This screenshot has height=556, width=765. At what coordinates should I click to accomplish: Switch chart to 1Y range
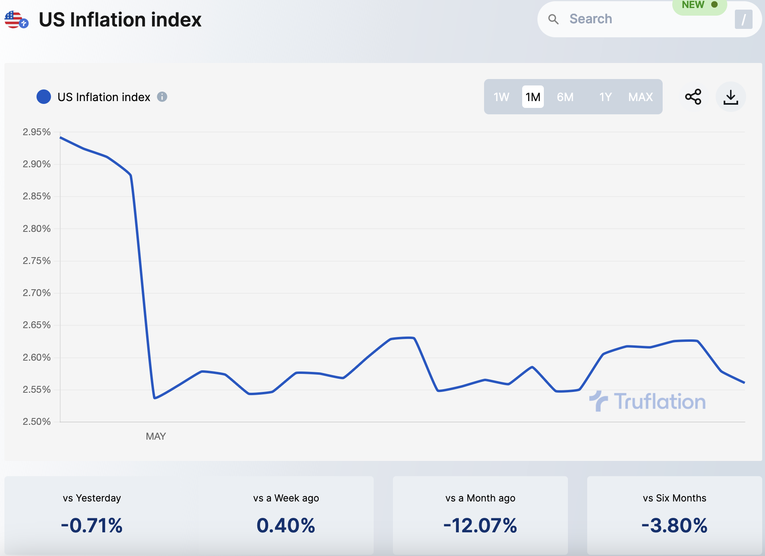(605, 97)
